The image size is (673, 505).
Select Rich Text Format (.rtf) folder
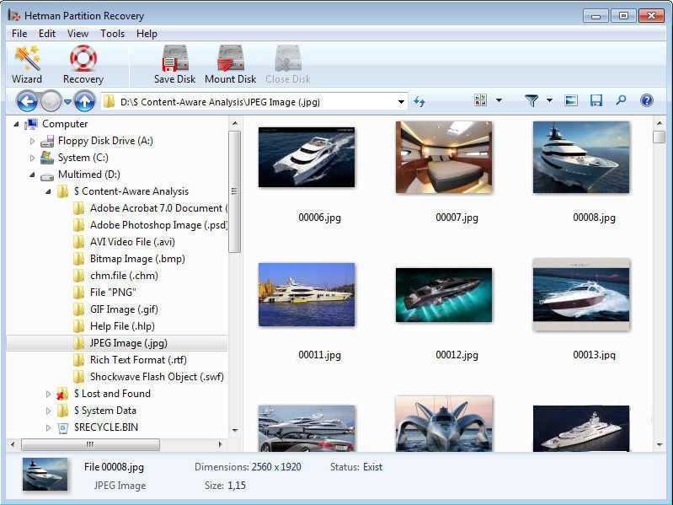[130, 360]
